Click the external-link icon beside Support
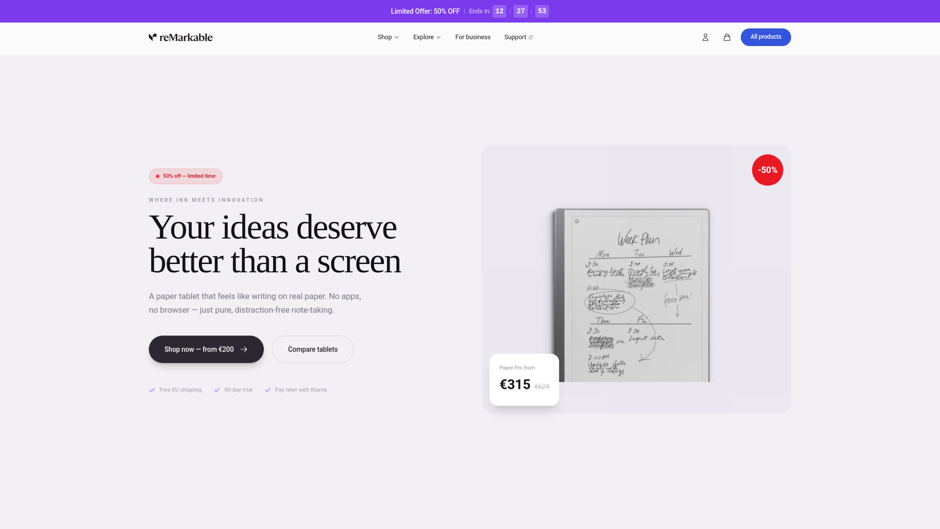This screenshot has width=940, height=529. [x=531, y=37]
